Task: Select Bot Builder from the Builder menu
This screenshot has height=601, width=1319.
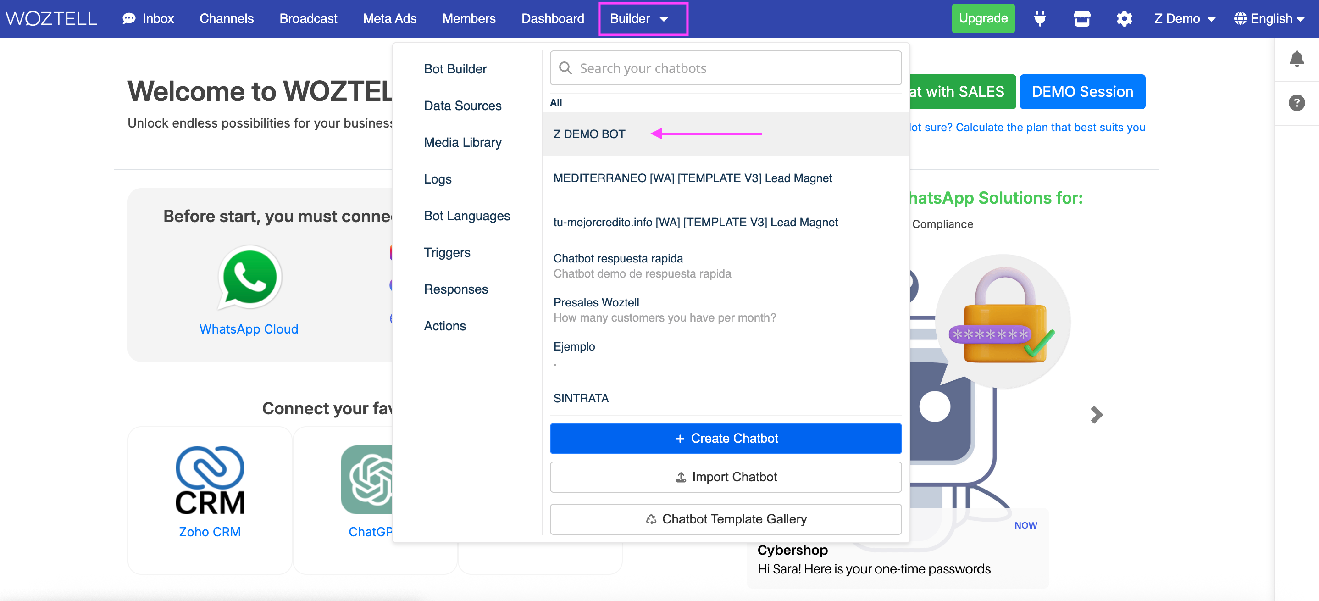Action: tap(455, 69)
